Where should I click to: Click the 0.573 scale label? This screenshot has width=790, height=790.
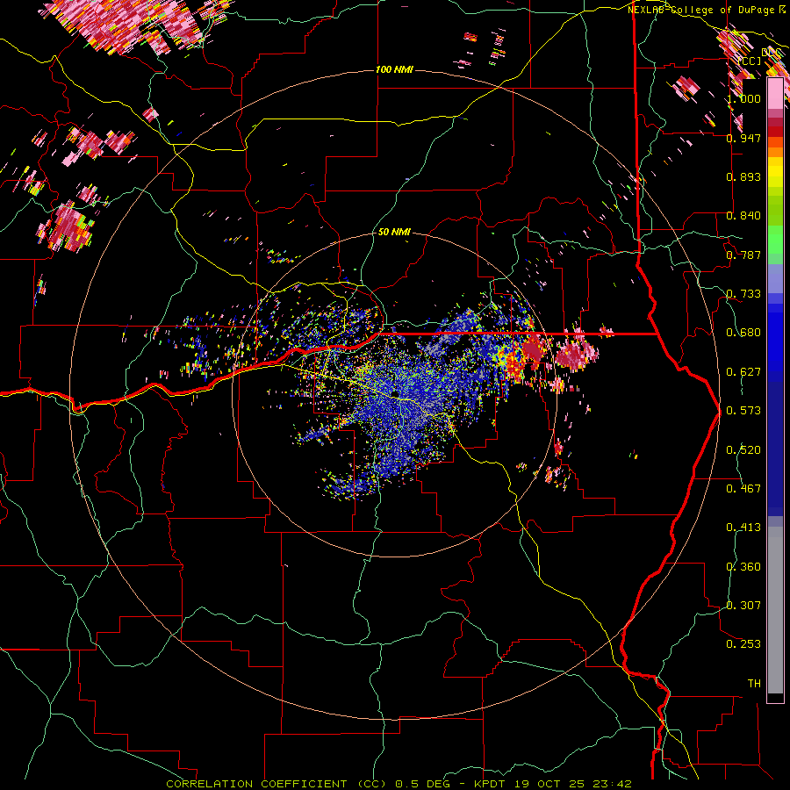click(x=743, y=411)
